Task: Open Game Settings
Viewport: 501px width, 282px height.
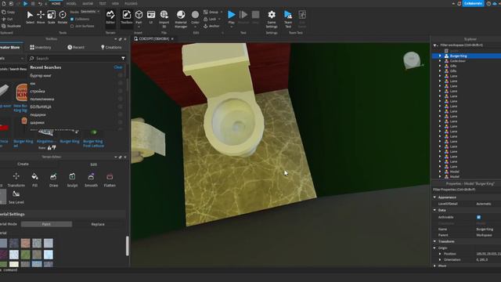Action: click(272, 19)
